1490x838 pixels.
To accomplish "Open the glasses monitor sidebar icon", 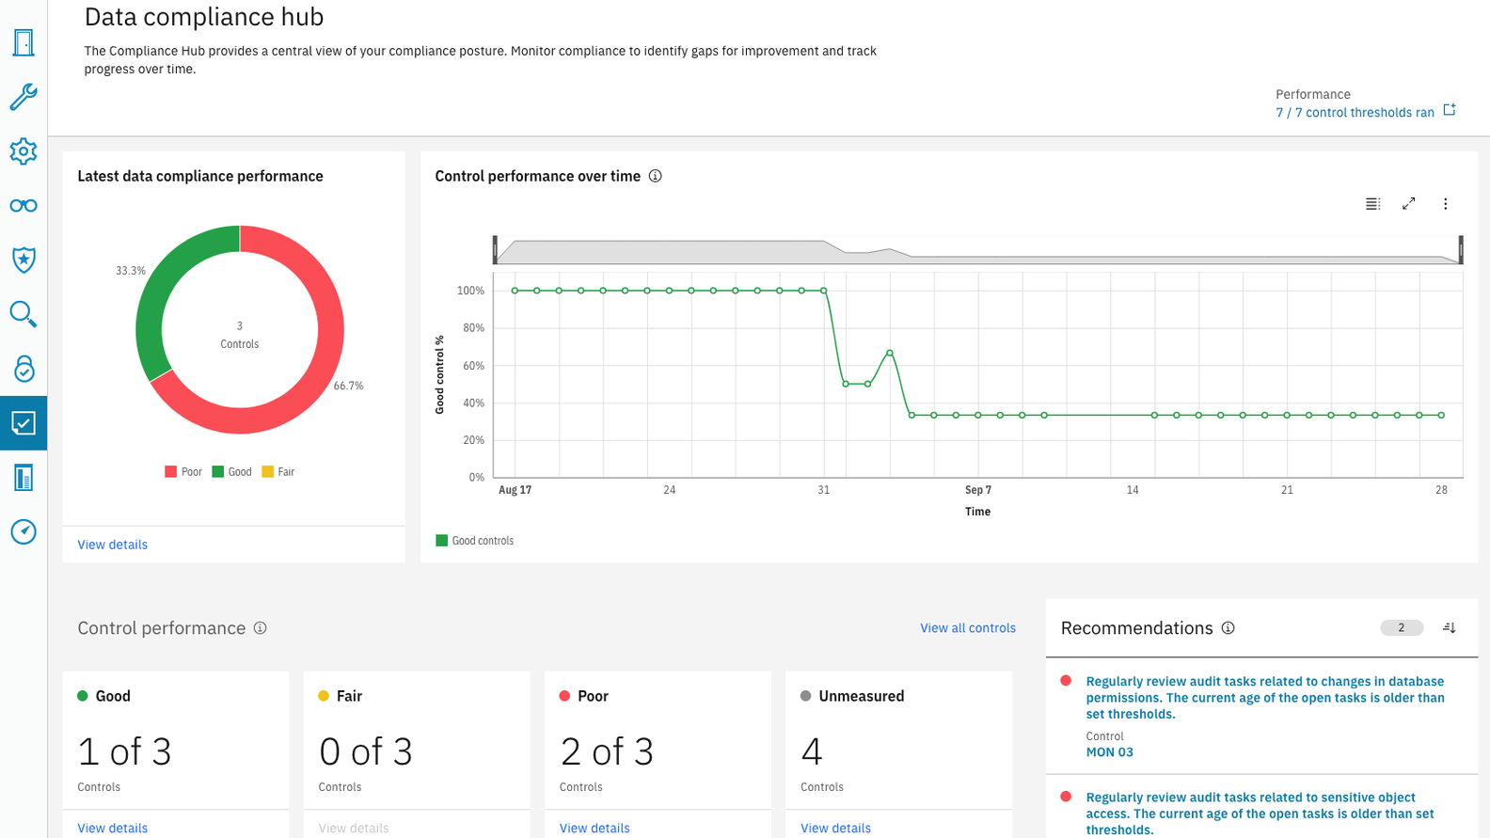I will coord(24,206).
